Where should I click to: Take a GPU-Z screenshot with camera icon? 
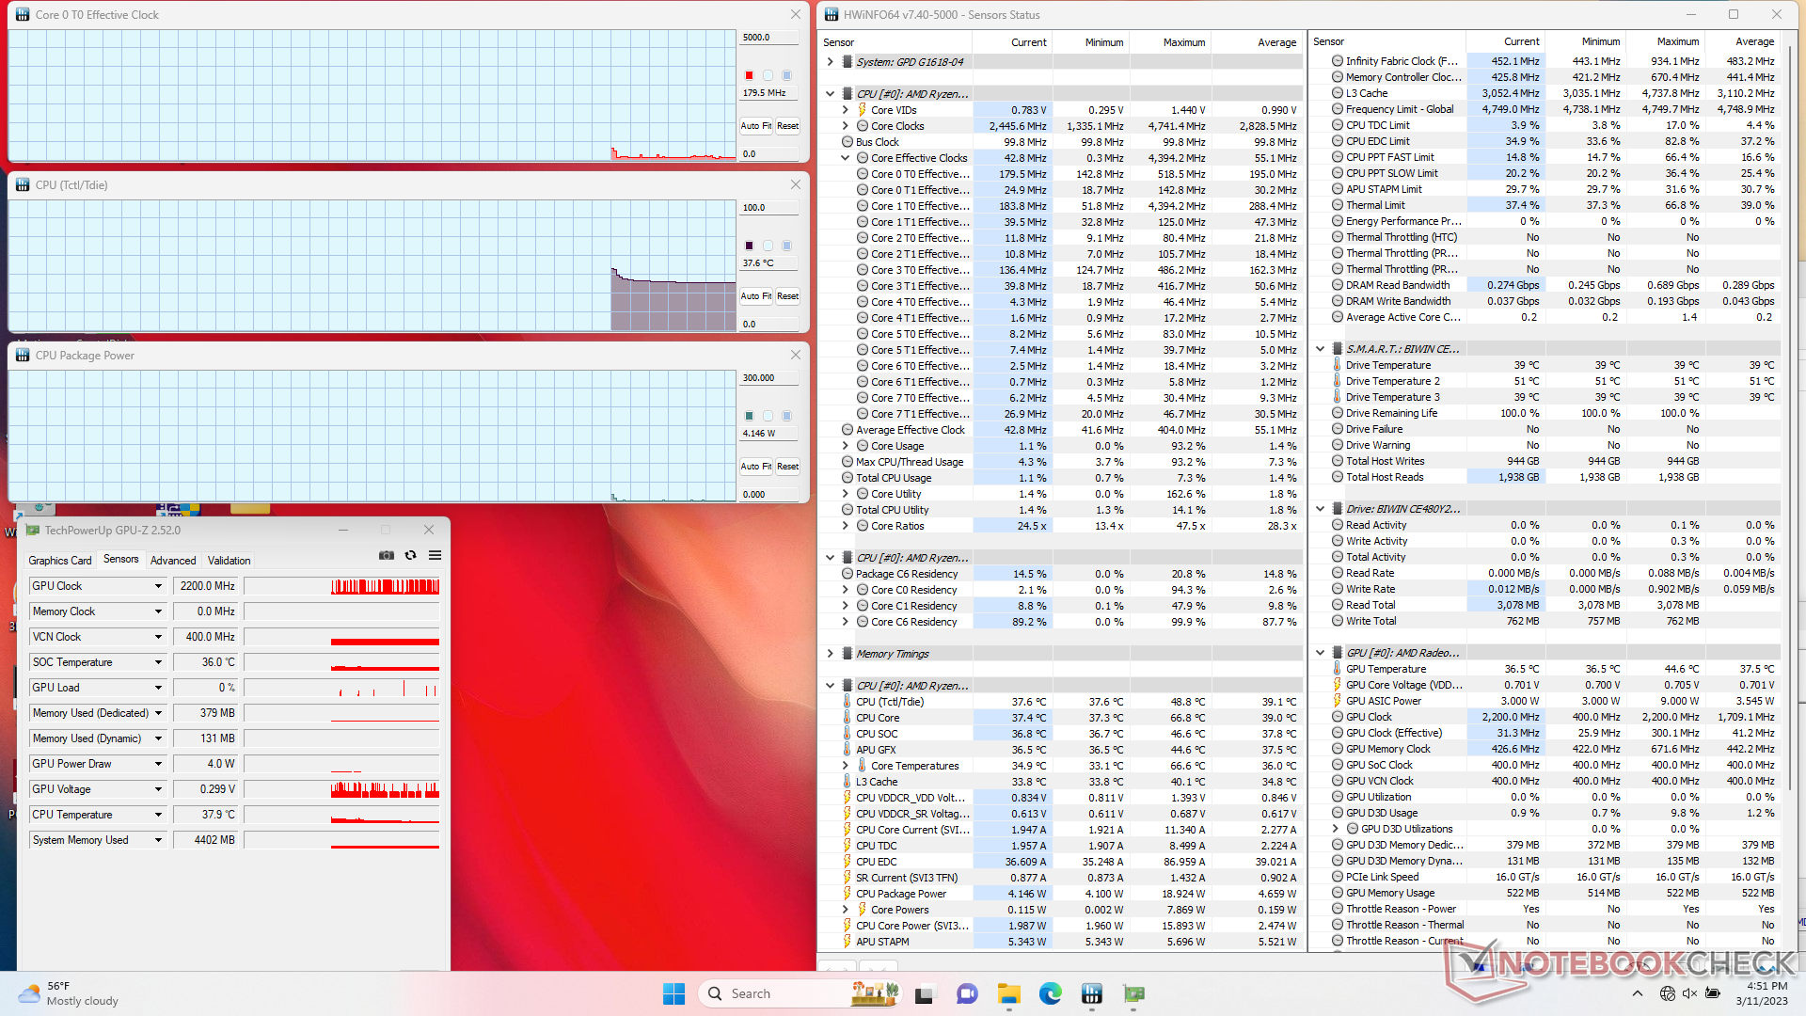coord(387,556)
